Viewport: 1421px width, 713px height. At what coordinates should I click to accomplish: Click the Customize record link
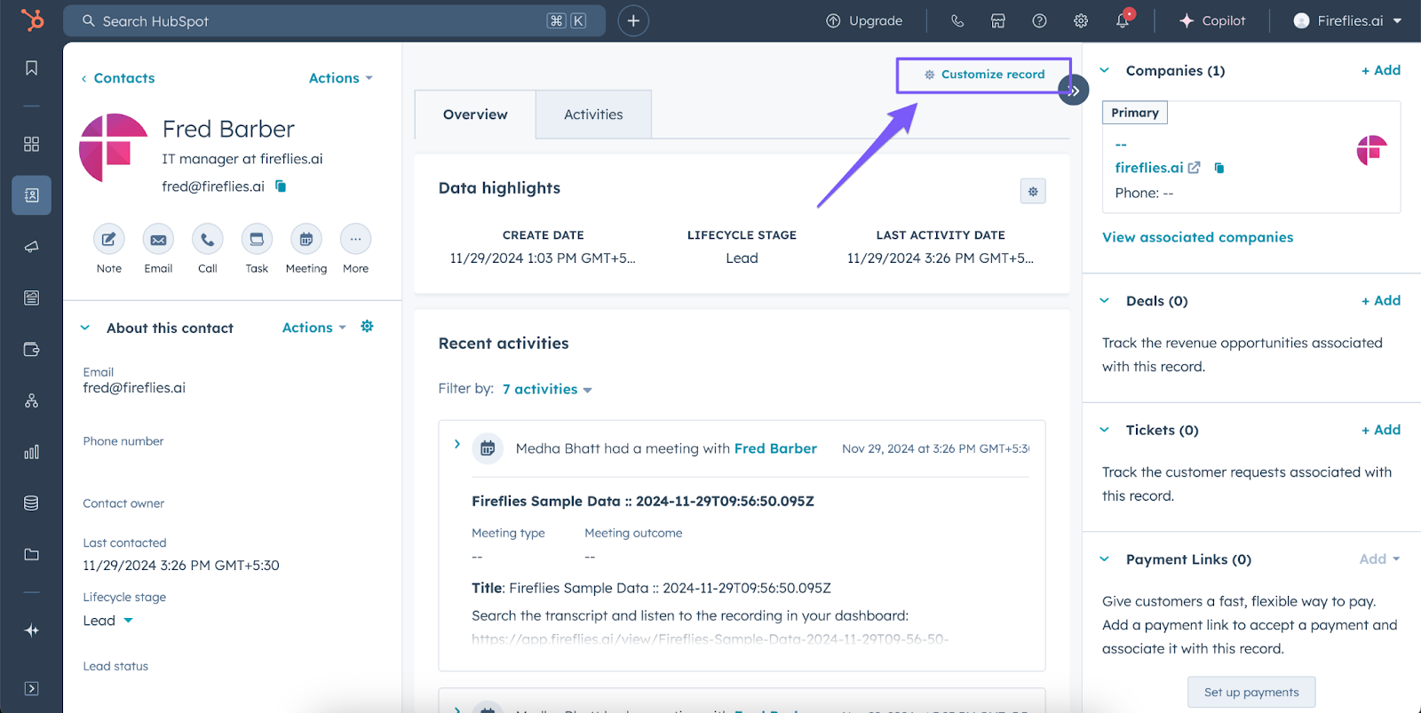pos(984,75)
